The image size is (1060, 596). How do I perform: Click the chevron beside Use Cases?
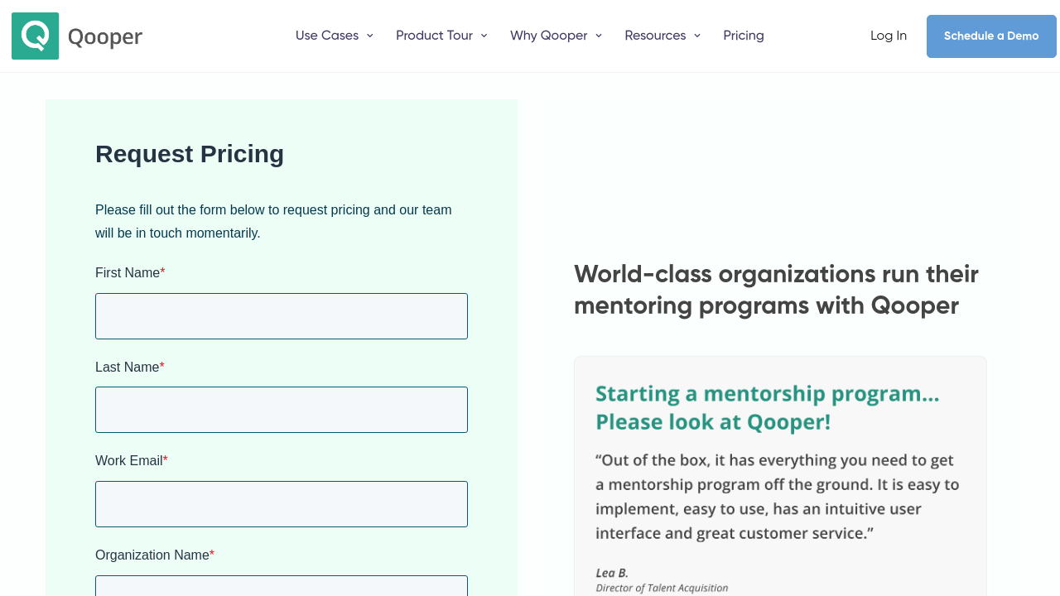(370, 36)
